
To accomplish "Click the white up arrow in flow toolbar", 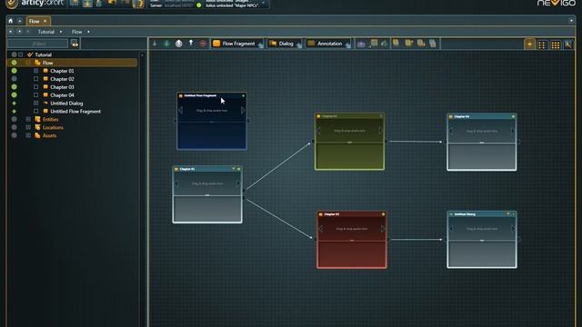I will click(x=191, y=43).
